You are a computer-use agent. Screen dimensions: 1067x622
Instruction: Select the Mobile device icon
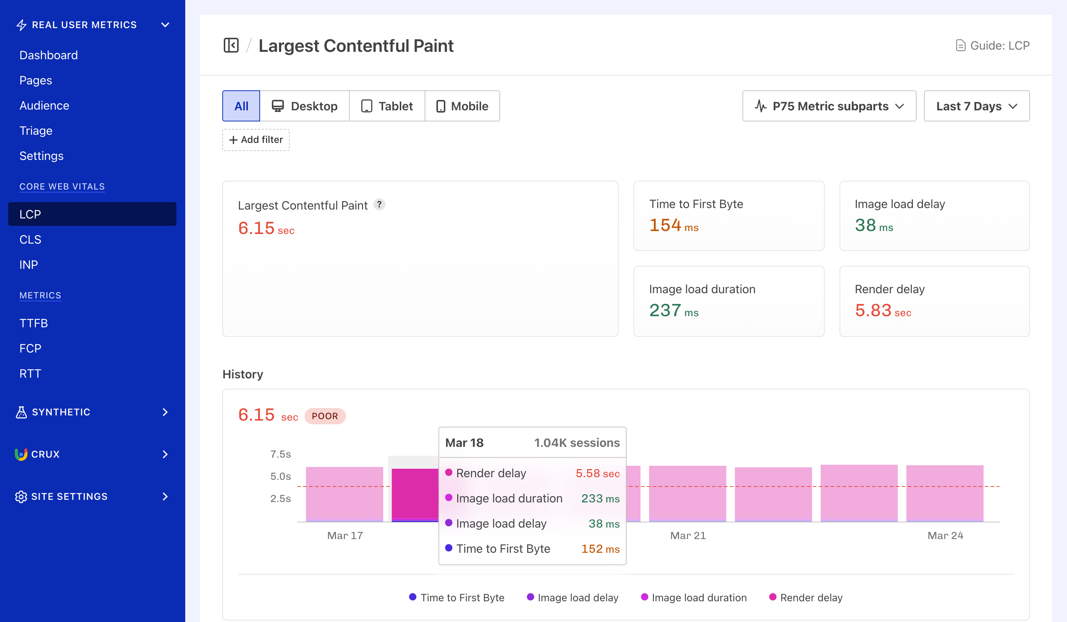[442, 106]
